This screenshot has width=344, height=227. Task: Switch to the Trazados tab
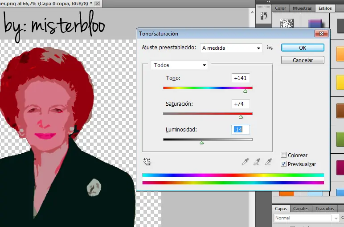tap(325, 209)
